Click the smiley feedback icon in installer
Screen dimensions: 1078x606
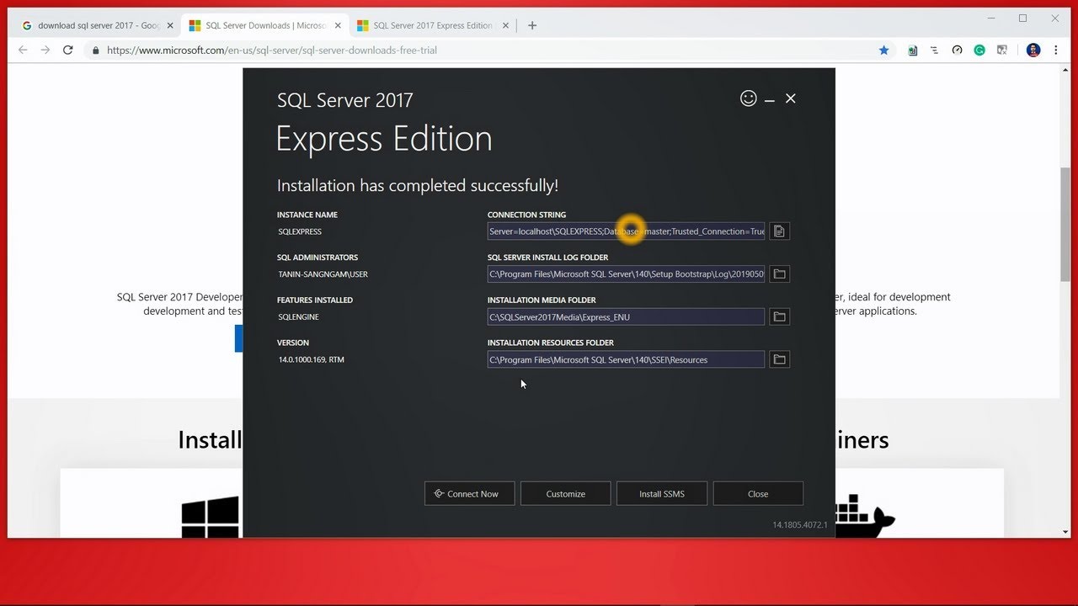(x=748, y=98)
